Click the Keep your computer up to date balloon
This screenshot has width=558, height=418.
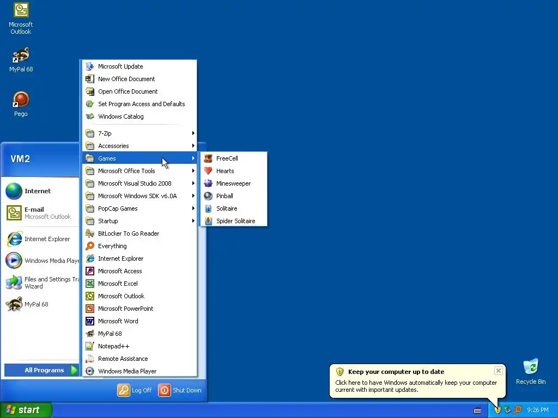[417, 380]
